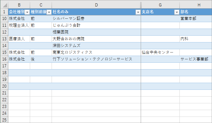Select column B header
Image resolution: width=212 pixels, height=123 pixels.
click(x=19, y=5)
